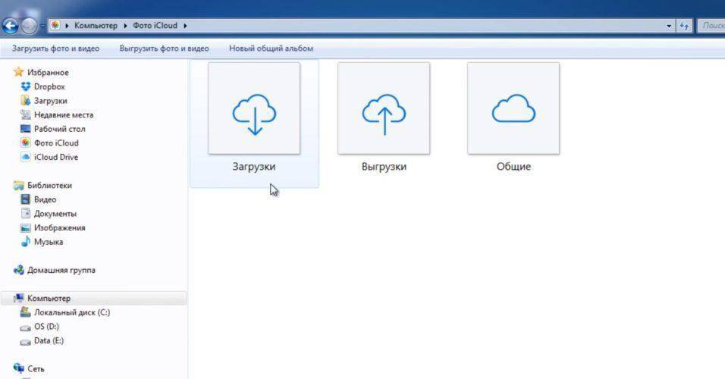Expand the arrow after Фото iCloud breadcrumb
Screen dimensions: 725x379
[184, 26]
